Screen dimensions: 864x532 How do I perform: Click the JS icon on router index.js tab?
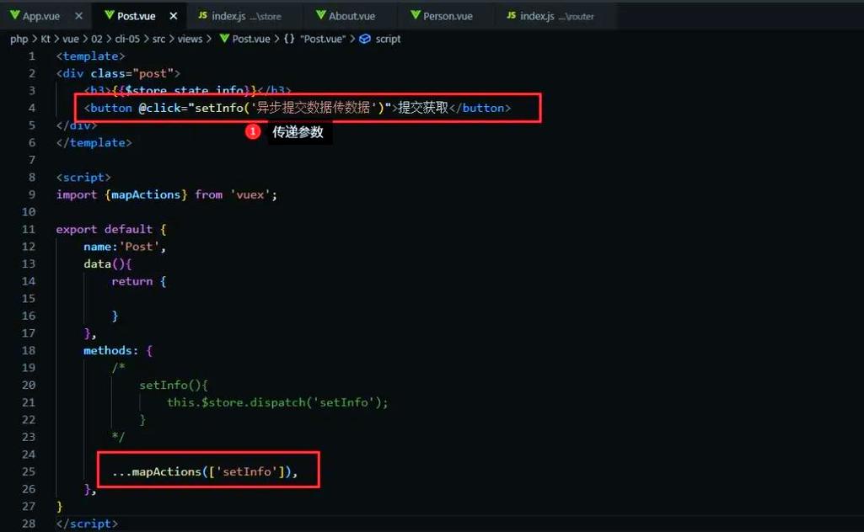pos(512,15)
